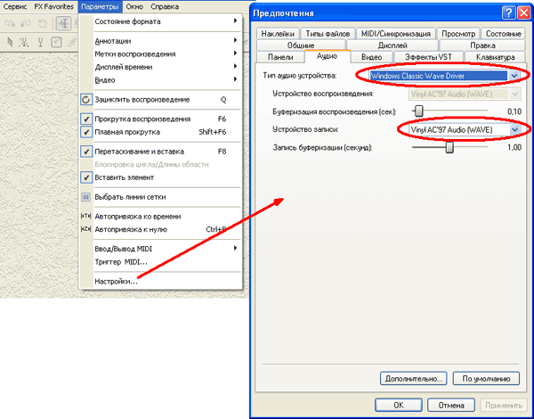Viewport: 534px width, 419px height.
Task: Click the grid icon beside Выбрать линии сетки
Action: coord(86,197)
